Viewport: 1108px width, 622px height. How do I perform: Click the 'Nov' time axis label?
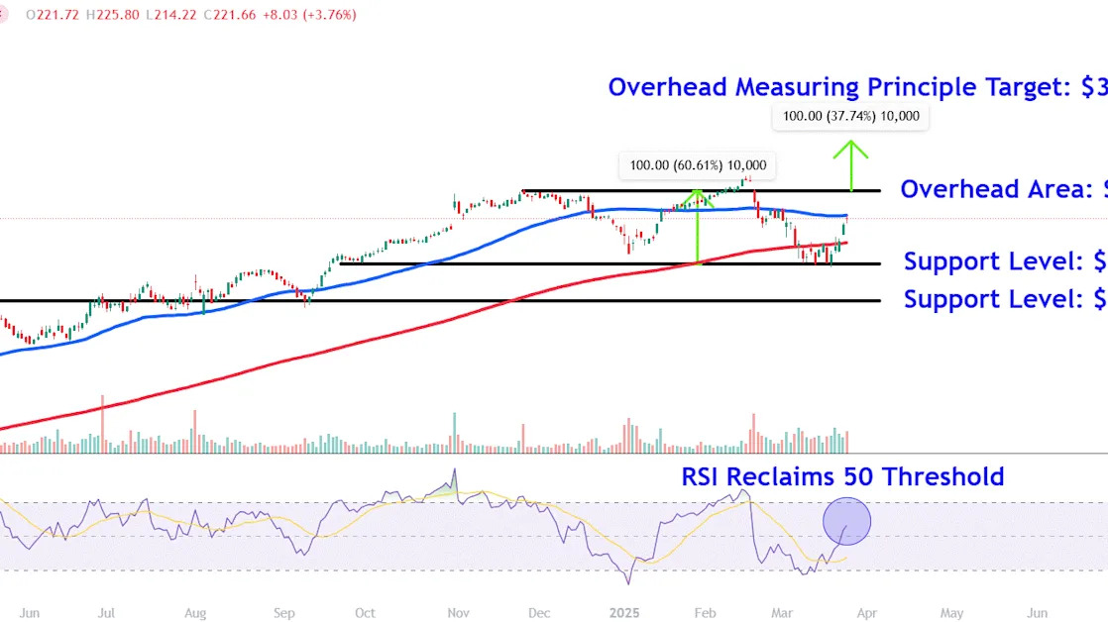point(458,613)
